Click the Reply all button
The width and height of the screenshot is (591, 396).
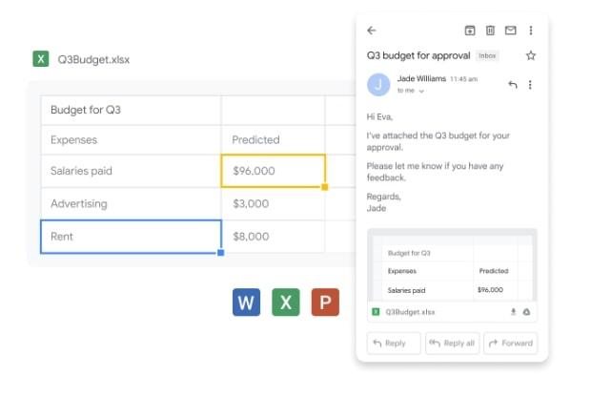452,344
